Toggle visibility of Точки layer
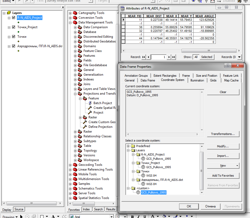The width and height of the screenshot is (250, 218). click(x=14, y=37)
